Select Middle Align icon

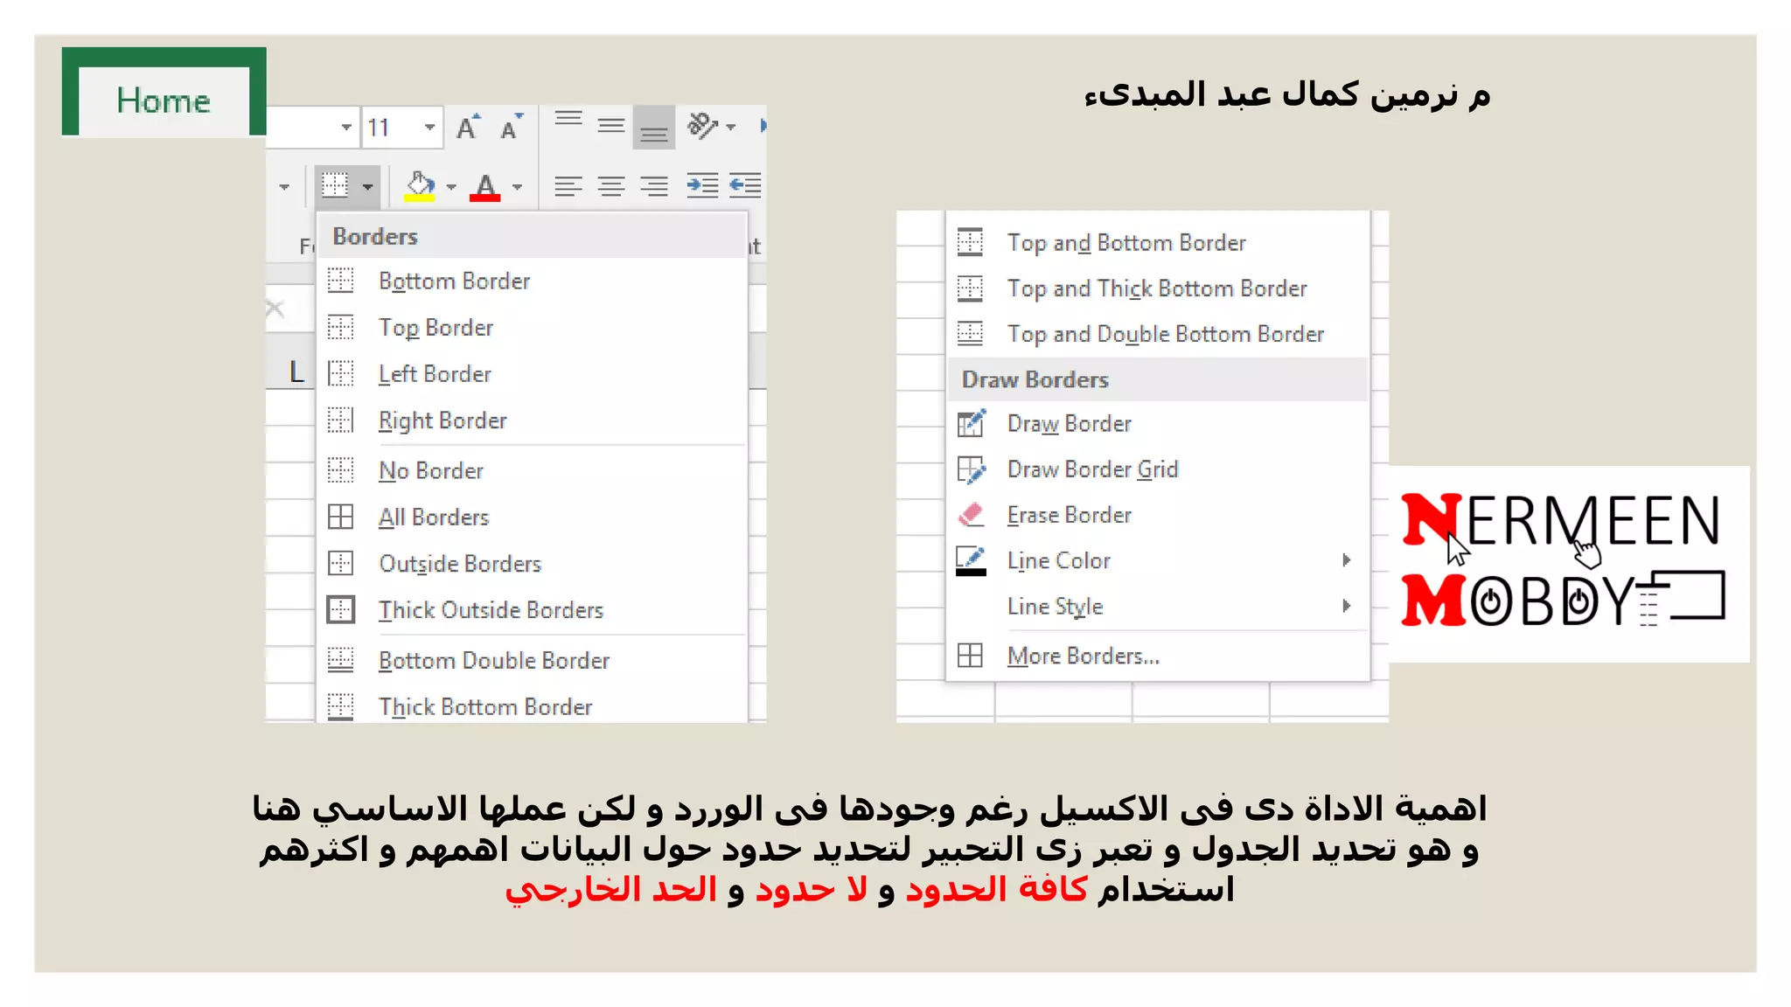click(x=611, y=127)
